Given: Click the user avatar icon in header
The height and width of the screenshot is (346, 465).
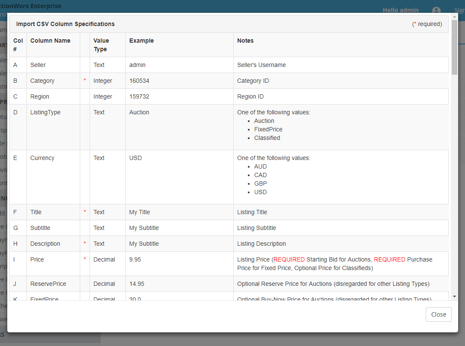Looking at the screenshot, I should point(436,10).
